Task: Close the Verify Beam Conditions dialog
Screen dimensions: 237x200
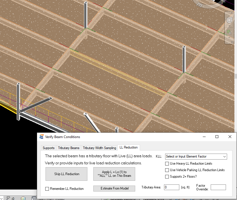Action: pos(230,137)
